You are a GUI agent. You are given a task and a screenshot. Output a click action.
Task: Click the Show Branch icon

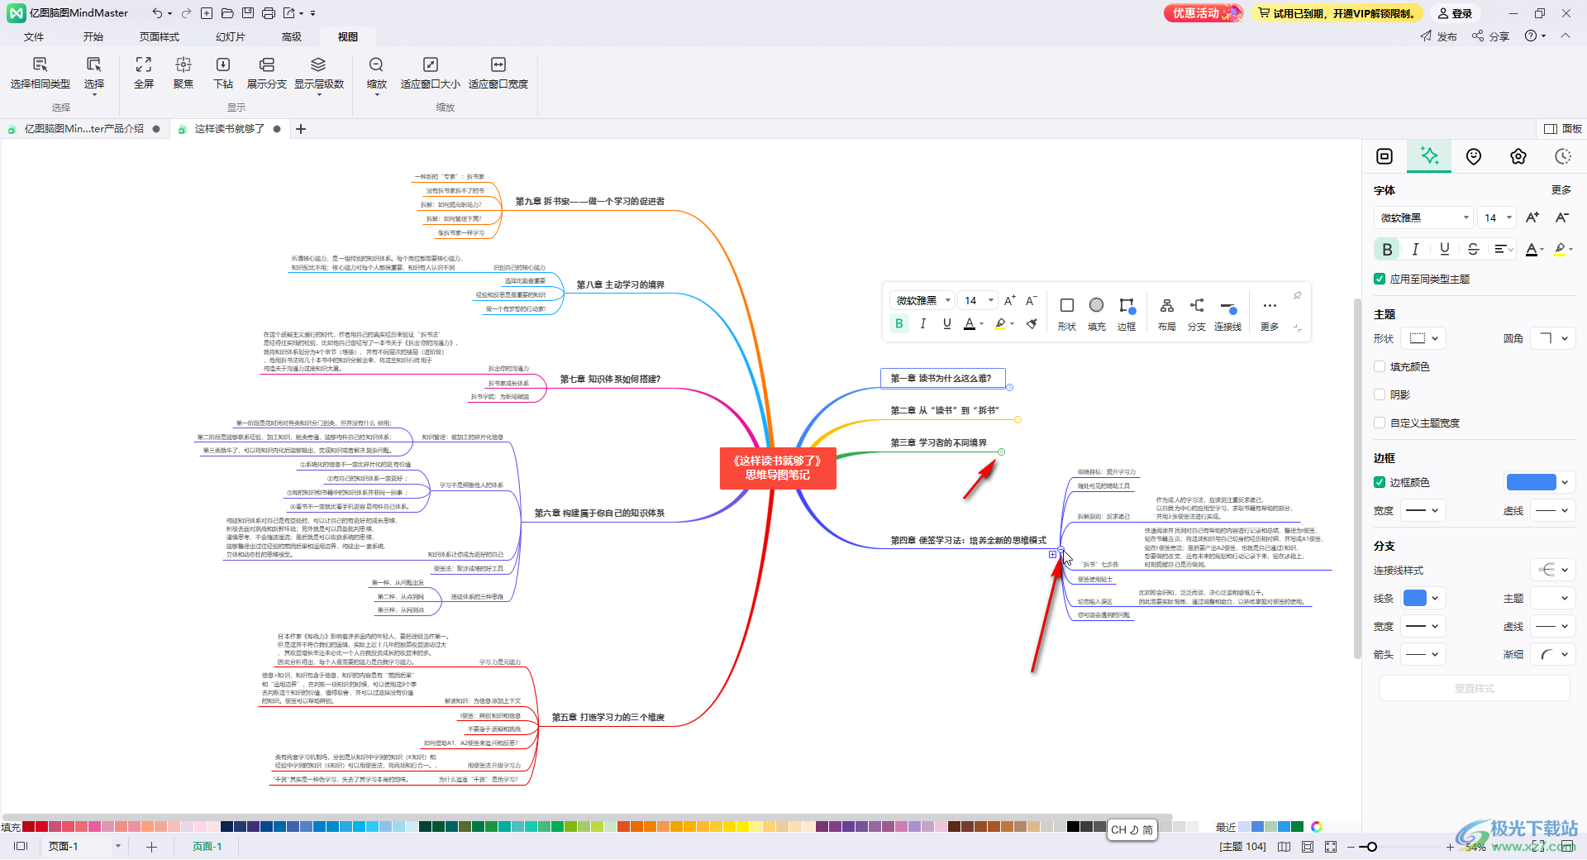click(266, 64)
